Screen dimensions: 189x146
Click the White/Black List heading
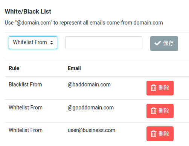pyautogui.click(x=28, y=11)
